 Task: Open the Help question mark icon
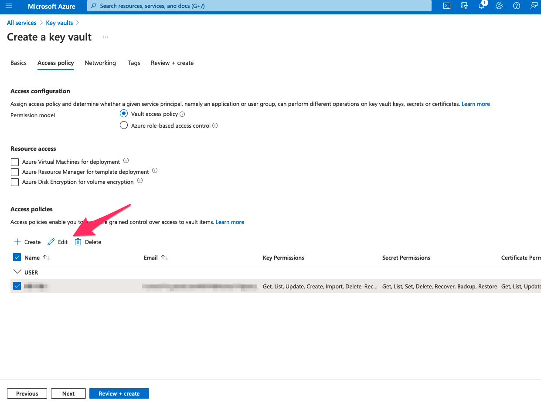[517, 6]
